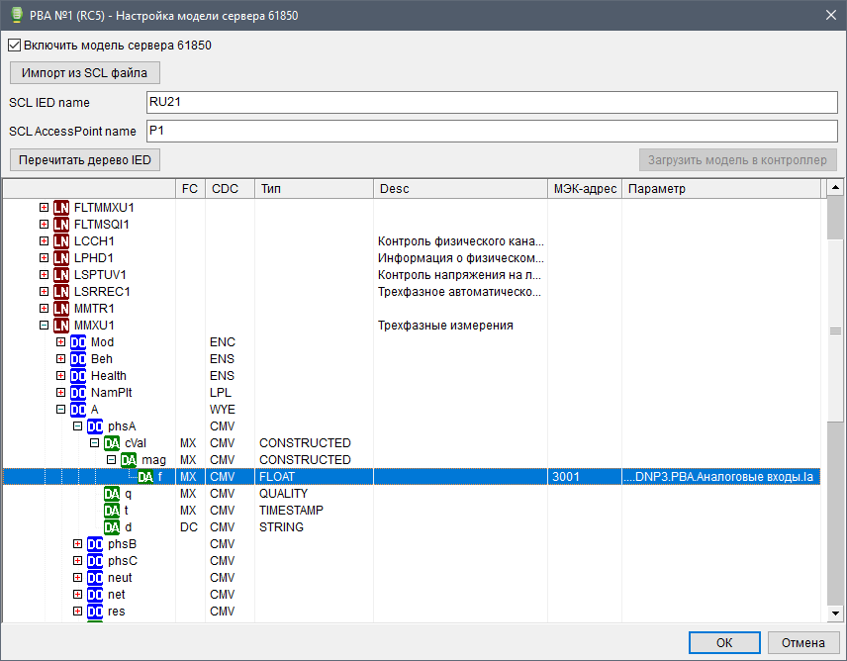Click the DA icon of cVal
847x661 pixels.
point(112,443)
